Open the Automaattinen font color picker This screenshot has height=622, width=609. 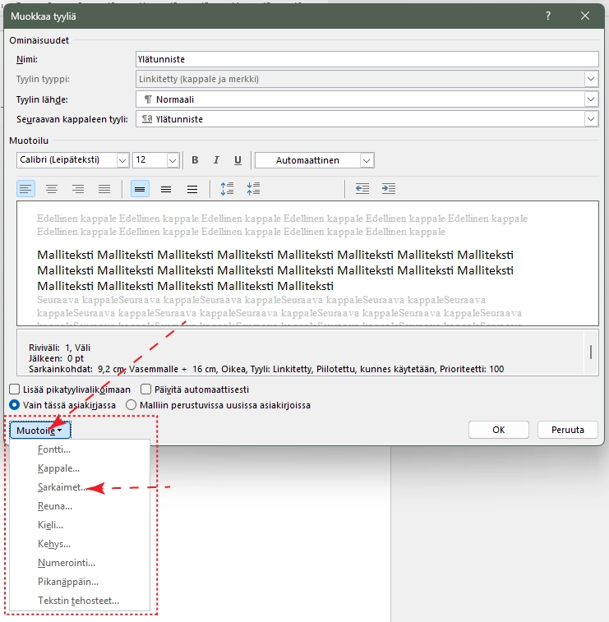point(367,160)
